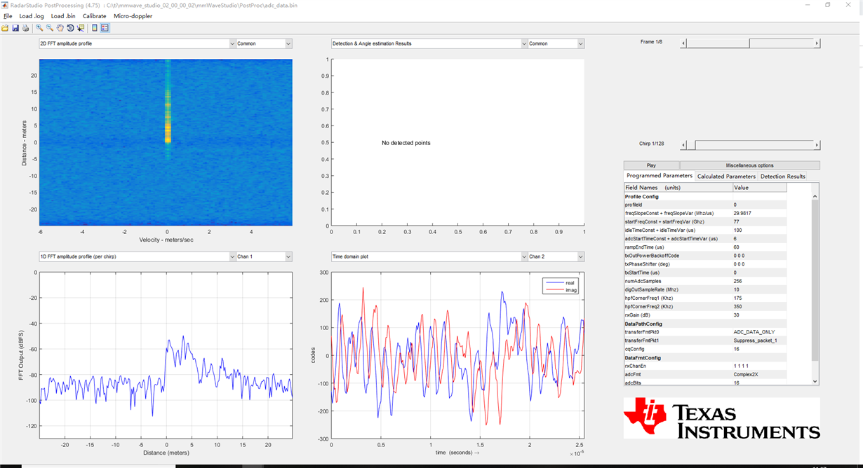Select the hpfCornerFreq1 (Khz) row
863x468 pixels.
[705, 298]
